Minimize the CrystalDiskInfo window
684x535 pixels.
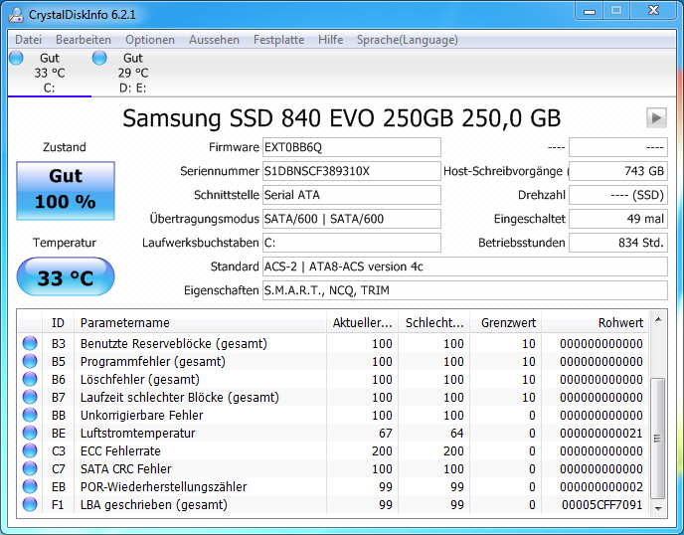(590, 11)
